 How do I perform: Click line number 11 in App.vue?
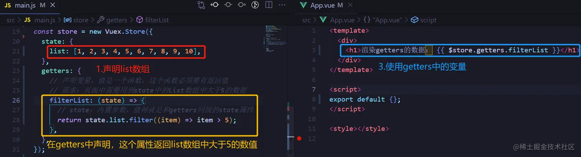pos(312,129)
